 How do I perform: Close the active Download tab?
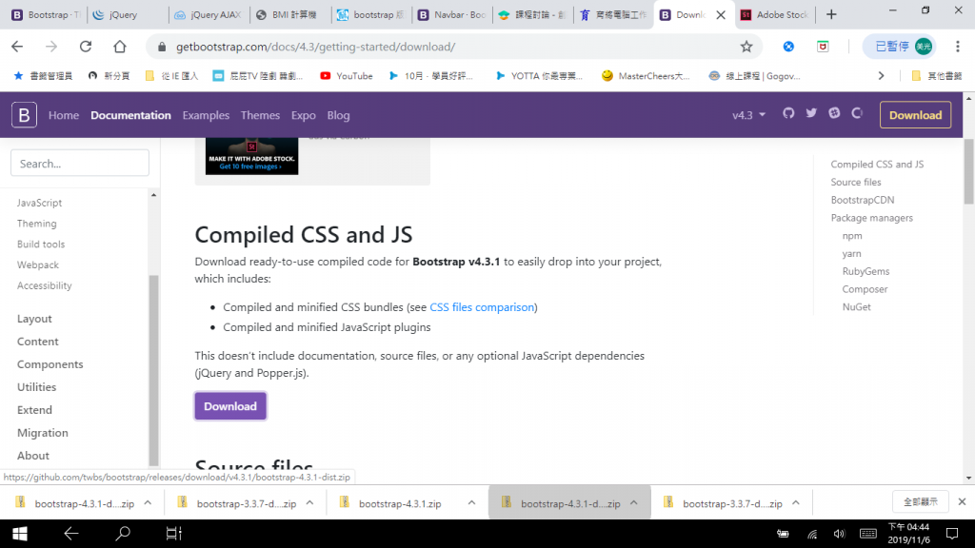tap(721, 15)
